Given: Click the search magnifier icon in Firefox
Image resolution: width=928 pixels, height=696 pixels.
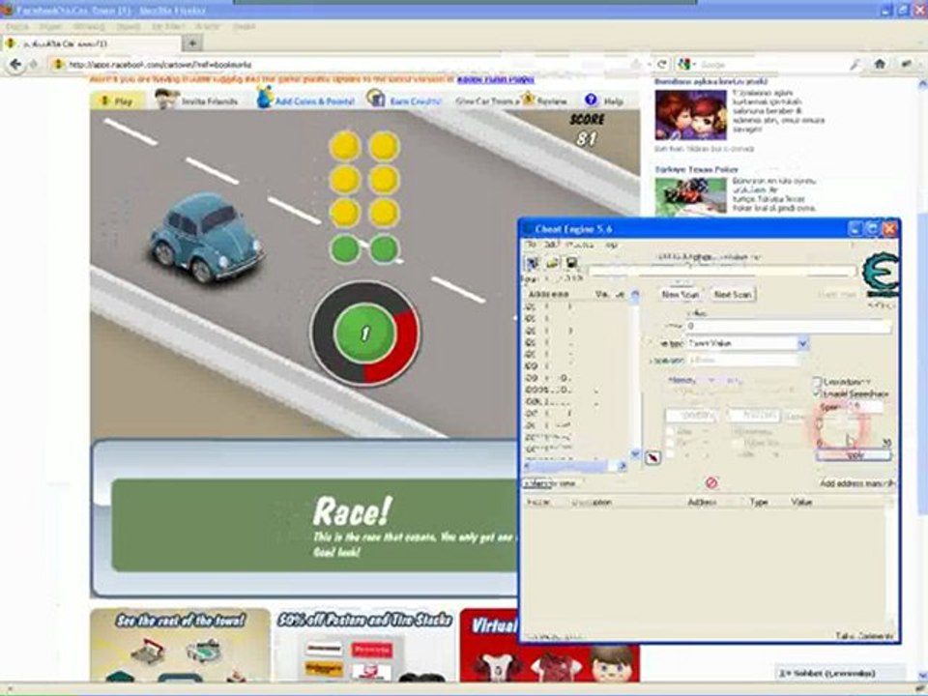Looking at the screenshot, I should coord(854,65).
